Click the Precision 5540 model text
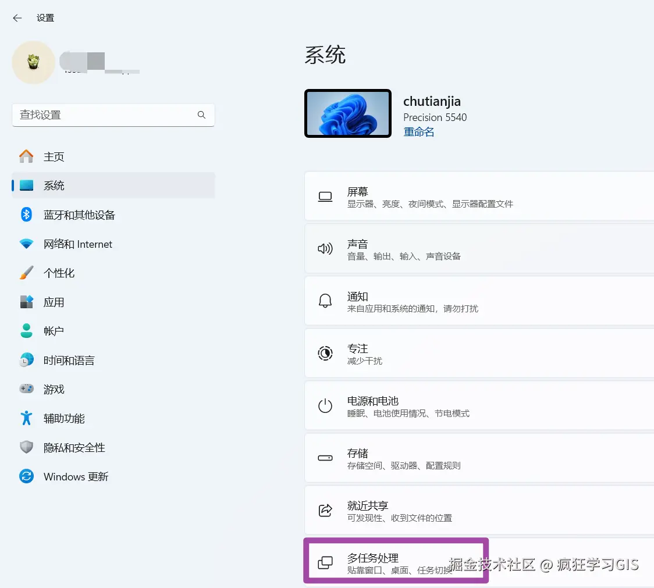 [435, 117]
